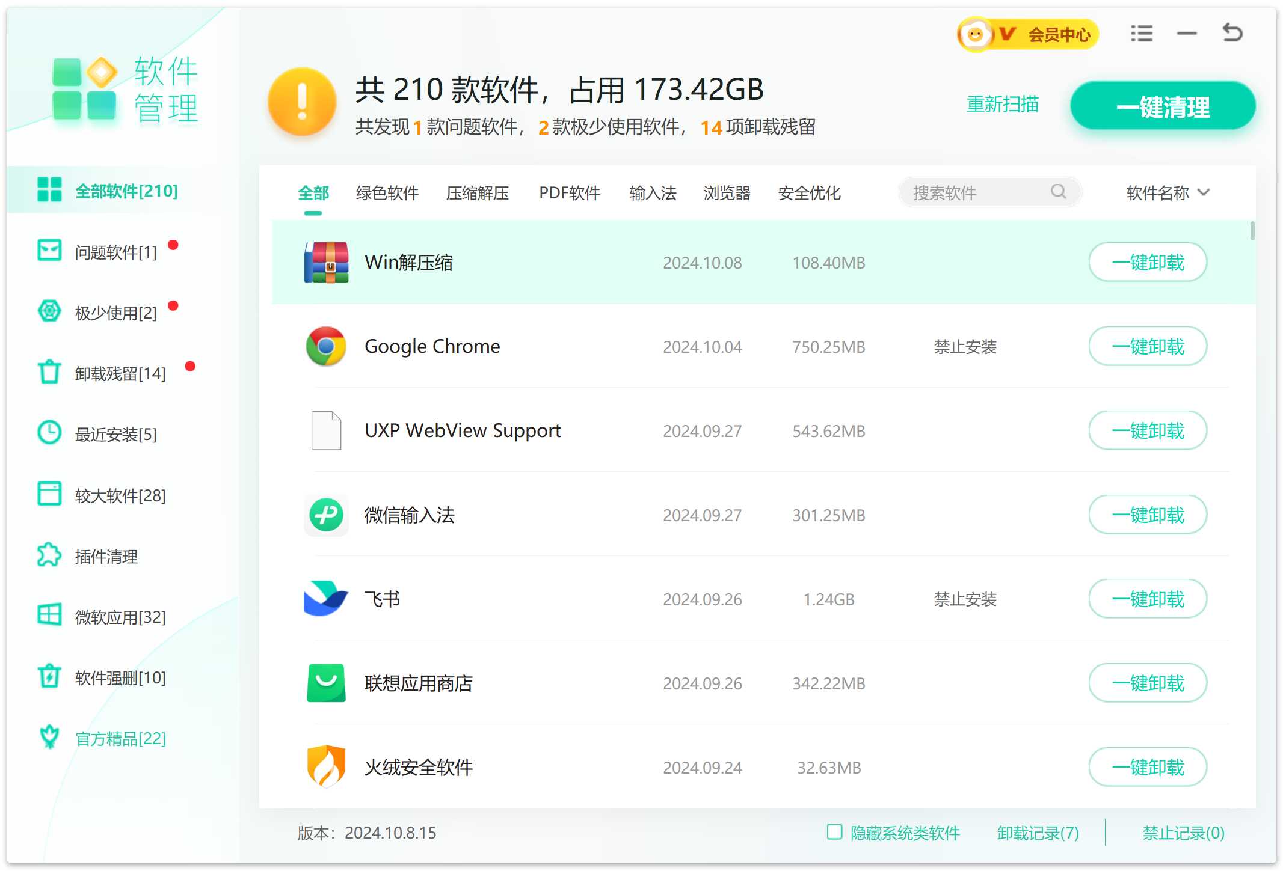Click the 微信输入法 app icon

click(326, 515)
